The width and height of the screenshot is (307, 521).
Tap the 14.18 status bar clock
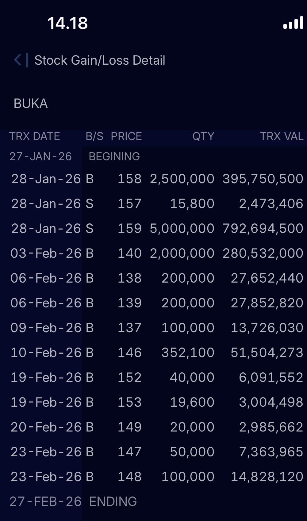(x=67, y=23)
